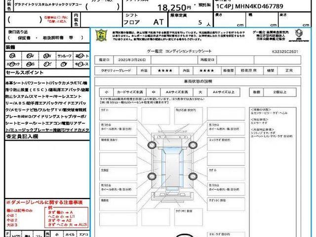
Task: Click the AT shift value
Action: 158,22
